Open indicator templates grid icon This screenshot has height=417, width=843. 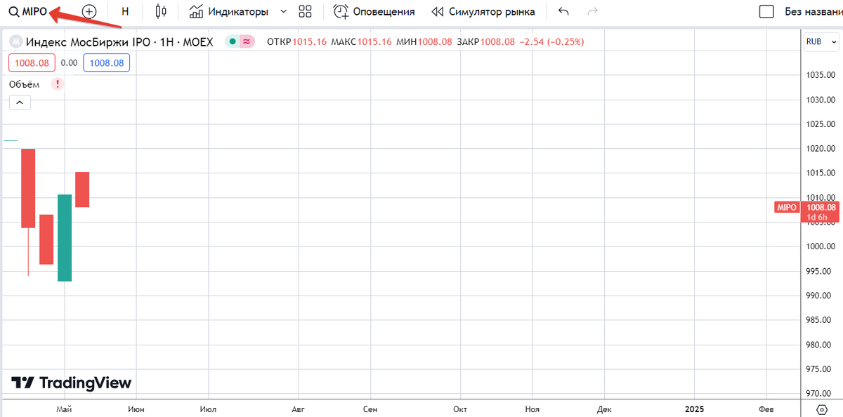pos(305,11)
